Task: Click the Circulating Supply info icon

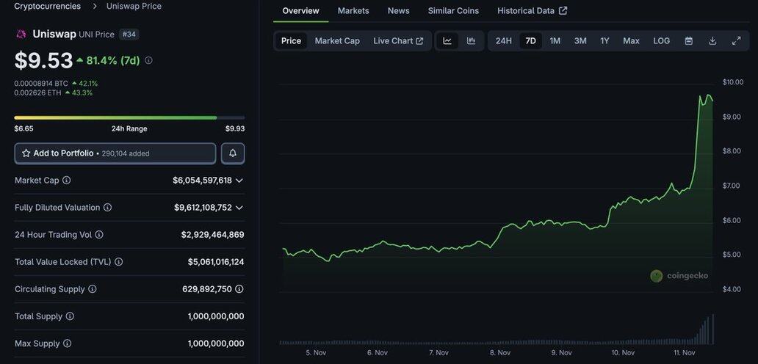Action: 93,289
